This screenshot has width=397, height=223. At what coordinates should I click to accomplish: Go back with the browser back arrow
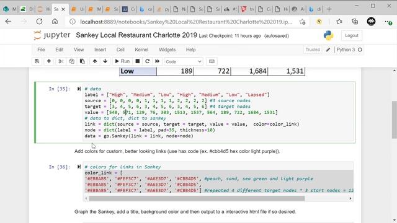(x=8, y=22)
